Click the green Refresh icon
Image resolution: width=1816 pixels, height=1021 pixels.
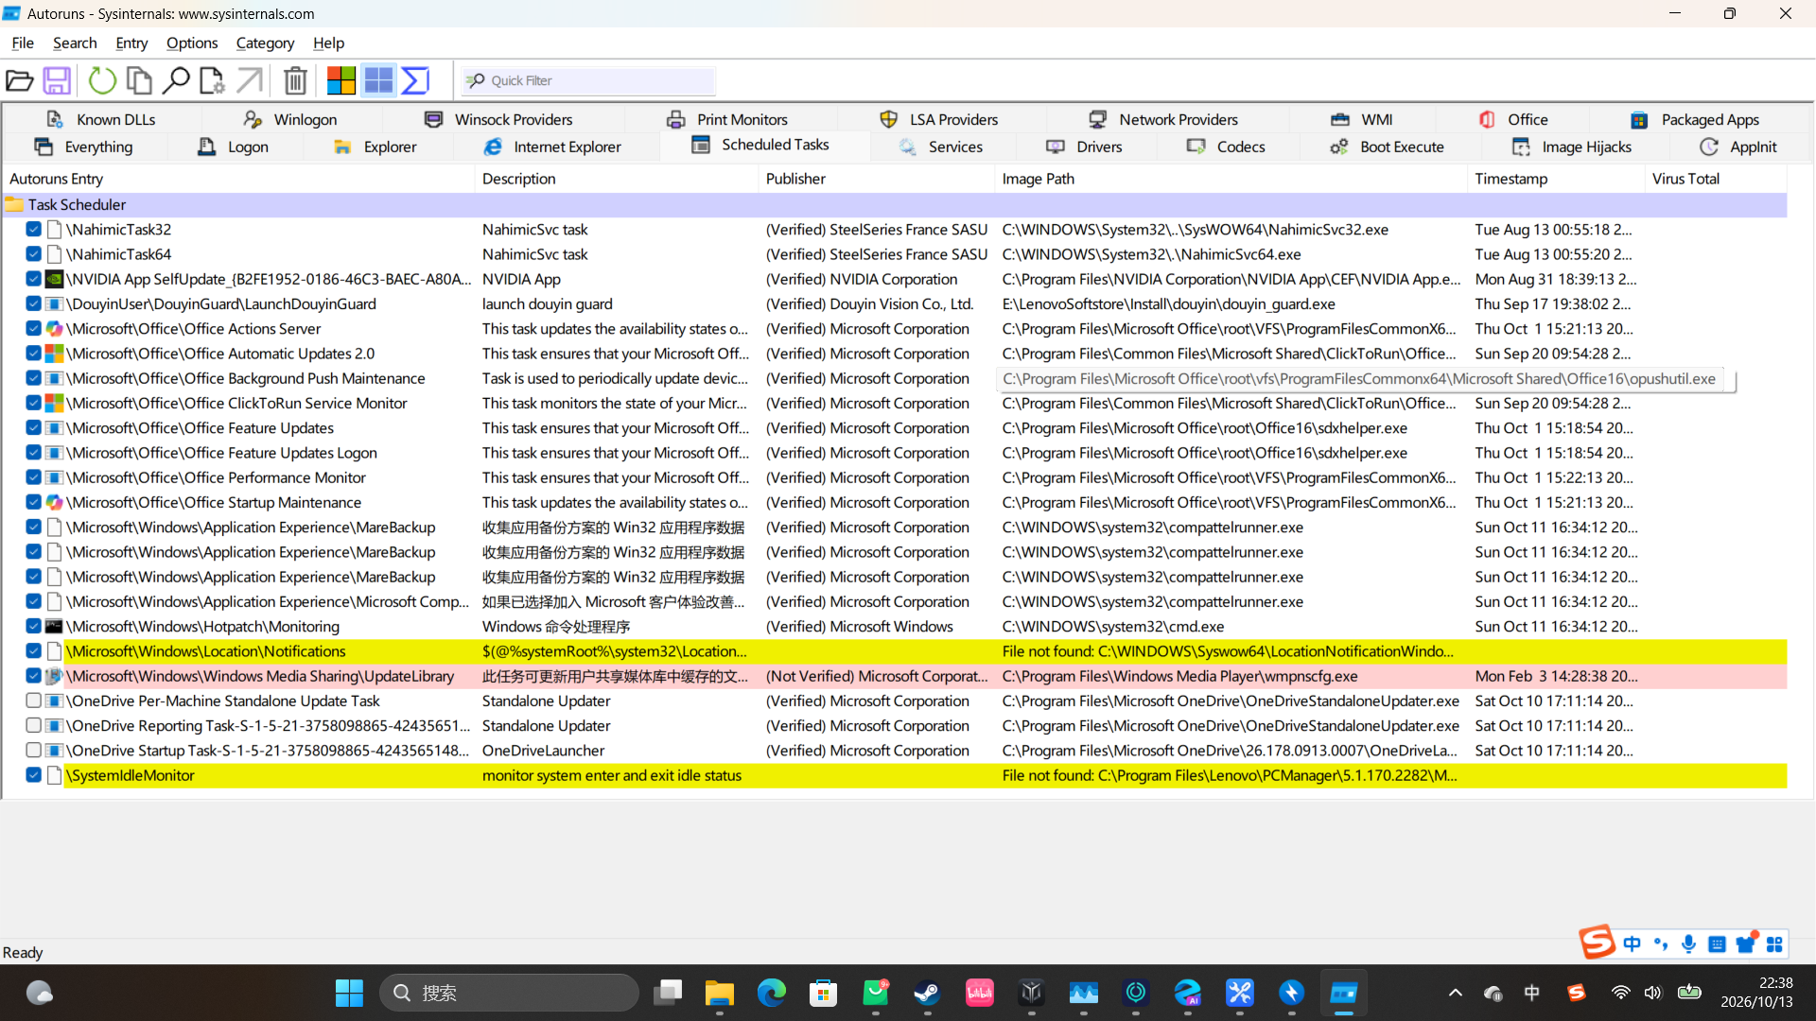tap(102, 81)
